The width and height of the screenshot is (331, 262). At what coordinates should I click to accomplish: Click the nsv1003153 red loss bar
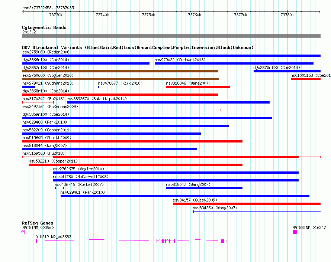[x=305, y=79]
